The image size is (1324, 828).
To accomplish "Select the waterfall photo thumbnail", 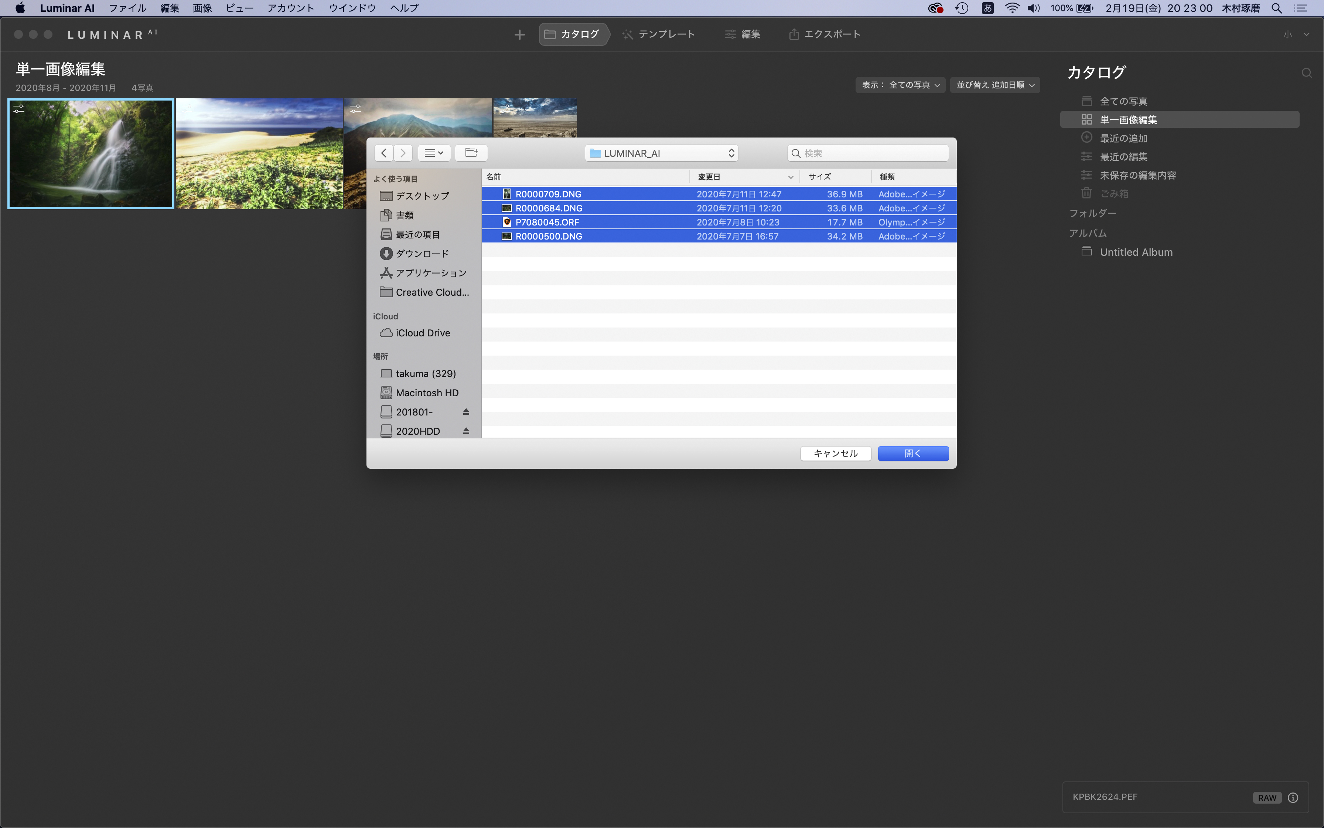I will coord(91,154).
